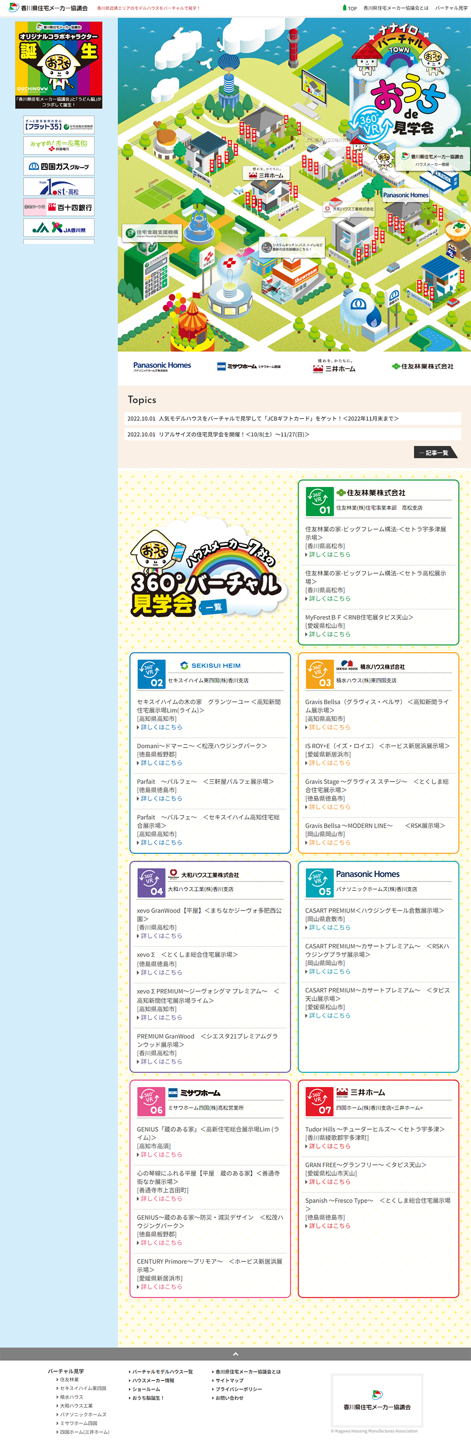Click the 360 VR 01 住友林業 icon
Screen dimensions: 471x1449
click(320, 502)
